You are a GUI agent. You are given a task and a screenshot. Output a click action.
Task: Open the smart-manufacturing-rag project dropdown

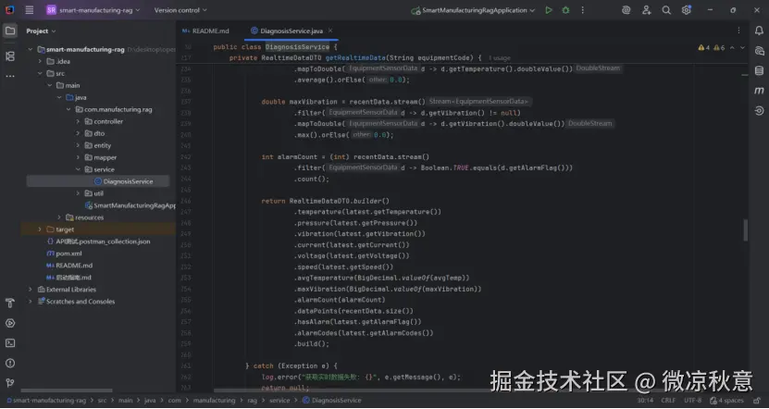(x=93, y=10)
